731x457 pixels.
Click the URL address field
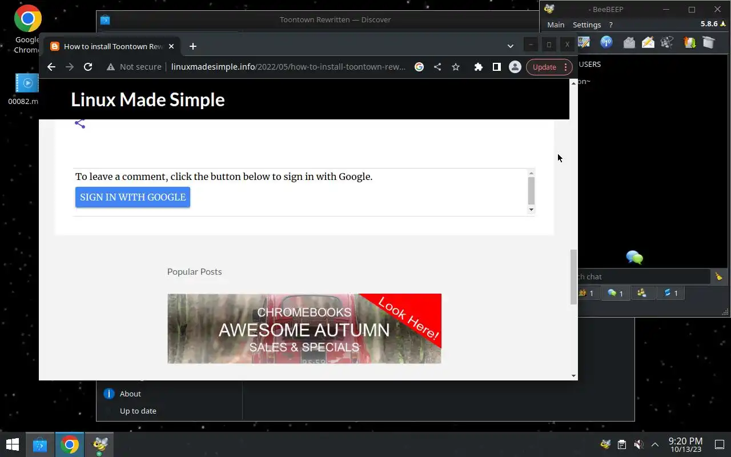click(x=288, y=67)
